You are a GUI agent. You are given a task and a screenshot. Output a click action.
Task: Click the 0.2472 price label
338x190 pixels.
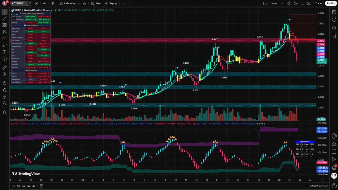(x=321, y=41)
